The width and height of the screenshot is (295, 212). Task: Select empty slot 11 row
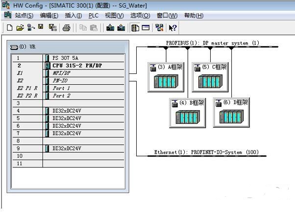pyautogui.click(x=68, y=164)
